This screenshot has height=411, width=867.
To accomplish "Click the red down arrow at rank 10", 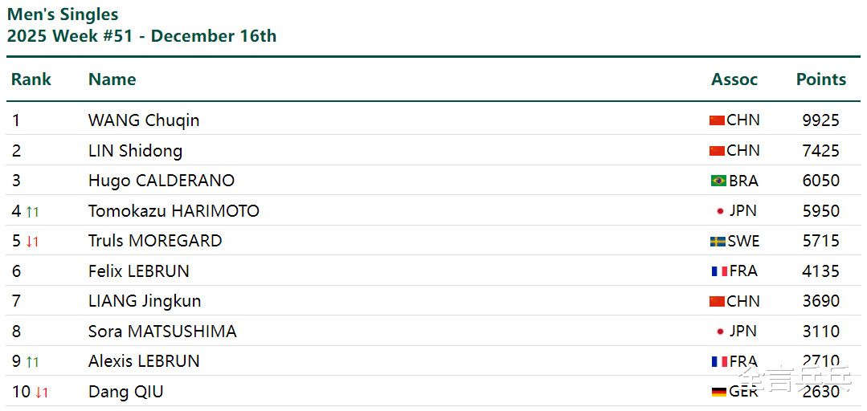I will click(x=42, y=393).
